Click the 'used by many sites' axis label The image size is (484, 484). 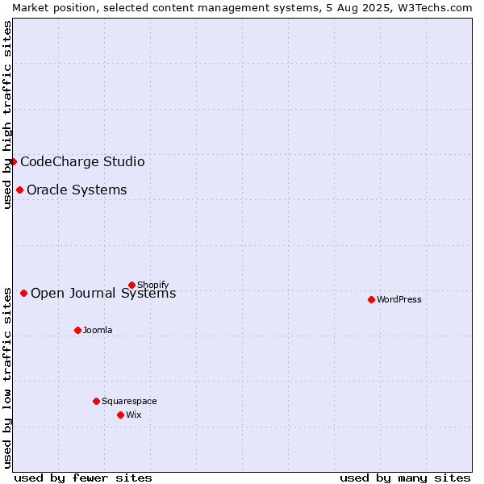[405, 478]
